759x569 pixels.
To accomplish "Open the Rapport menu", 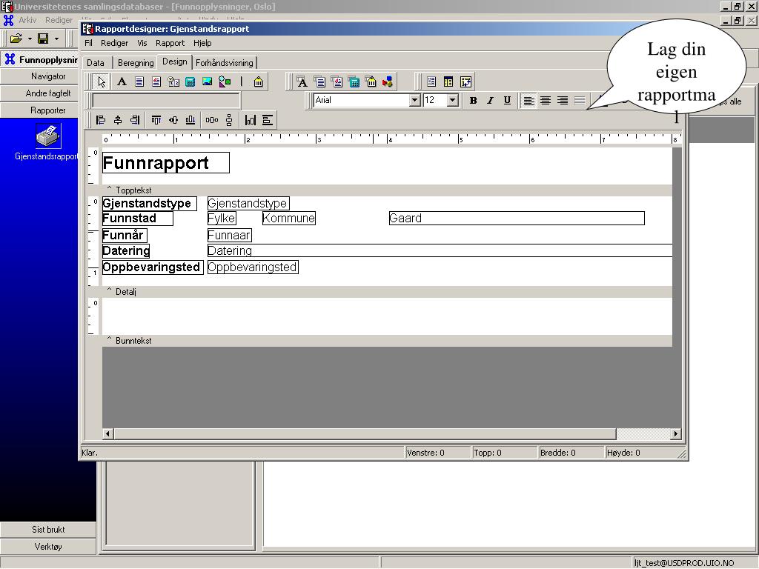I will click(x=170, y=43).
